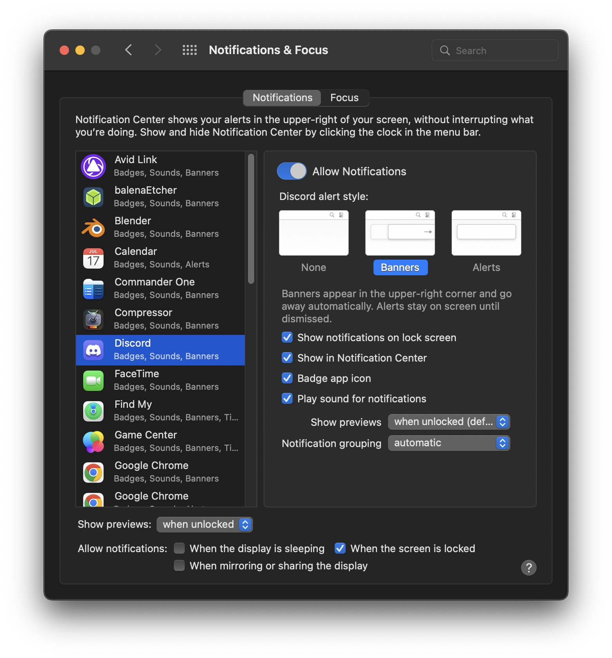Click the Game Center bubbles icon
This screenshot has width=612, height=658.
[x=93, y=442]
